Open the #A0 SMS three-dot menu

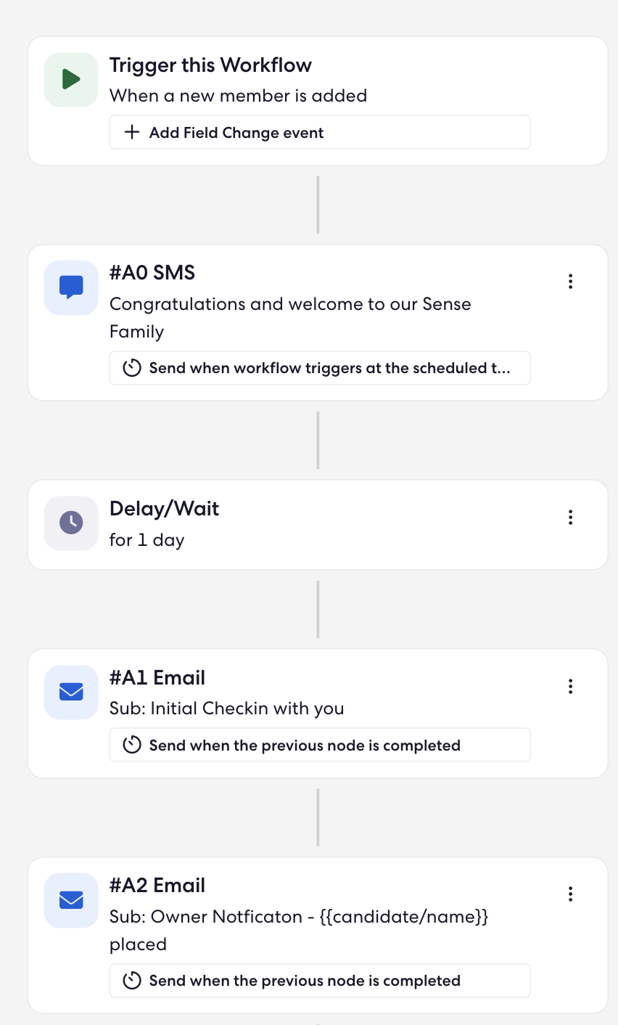click(571, 282)
